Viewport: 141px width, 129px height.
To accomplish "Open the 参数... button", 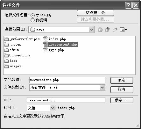I will point(122,100).
